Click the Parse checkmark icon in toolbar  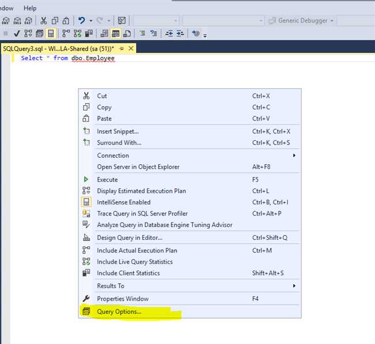[x=17, y=34]
